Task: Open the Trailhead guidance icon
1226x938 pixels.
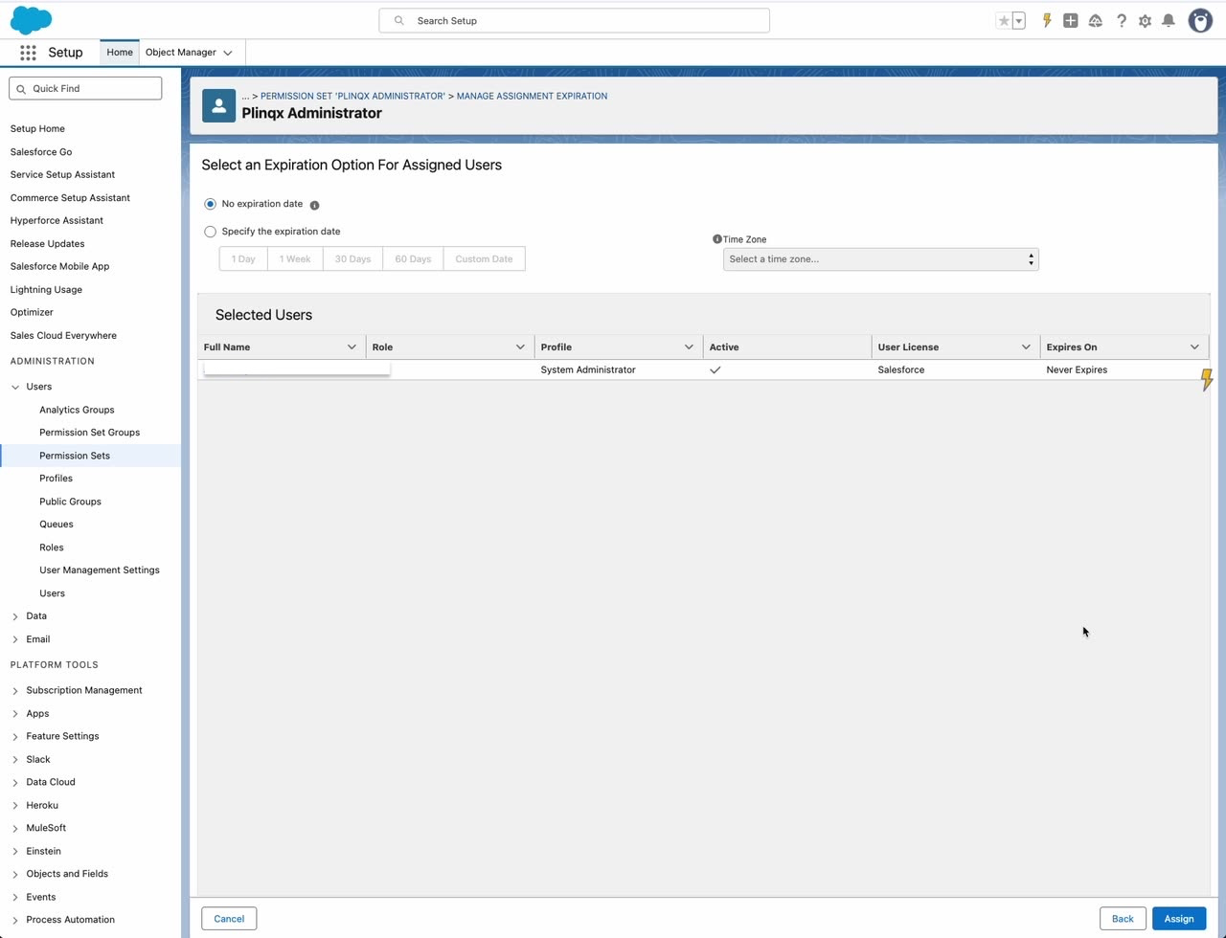Action: coord(1095,20)
